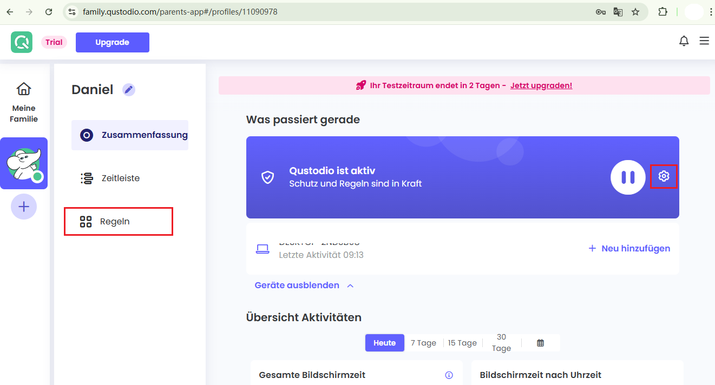
Task: Open the Zeitleiste section
Action: (x=120, y=178)
